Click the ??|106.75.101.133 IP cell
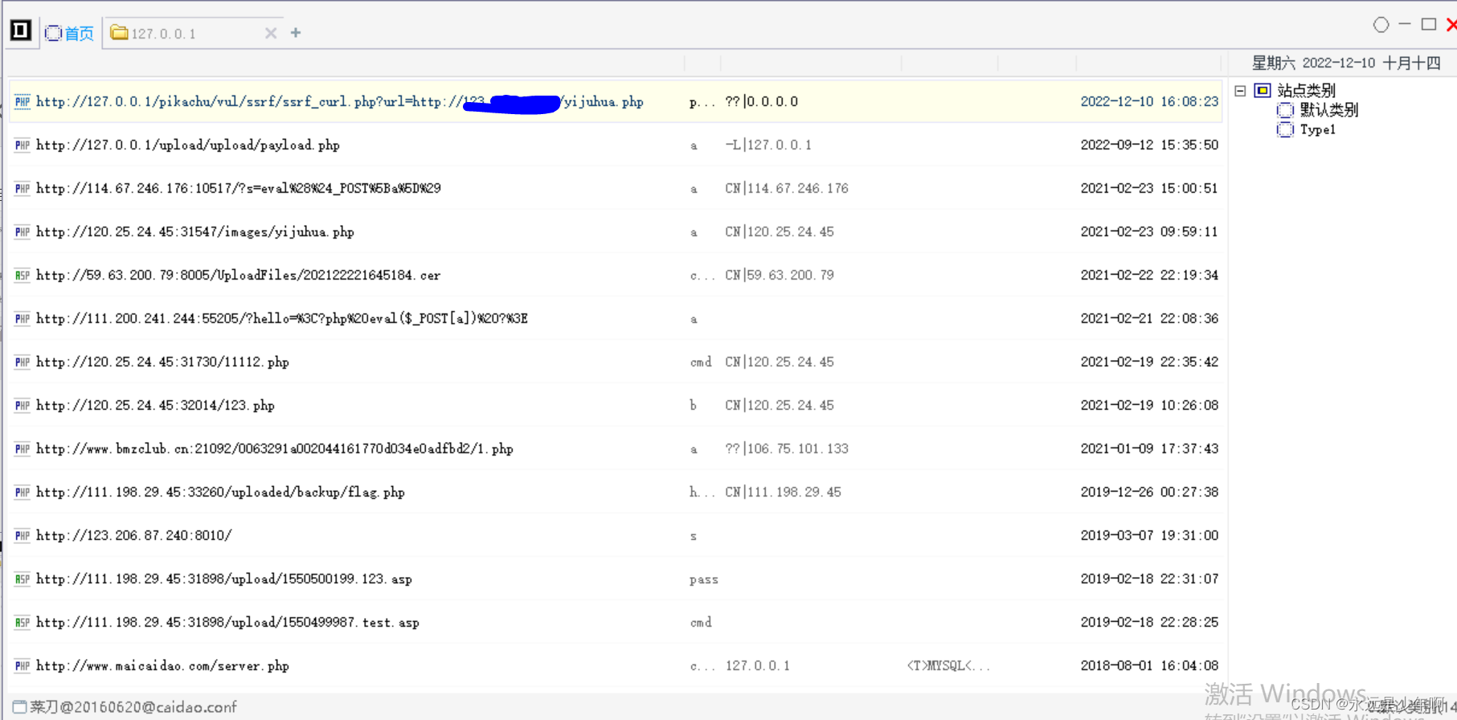Viewport: 1457px width, 720px height. point(787,448)
